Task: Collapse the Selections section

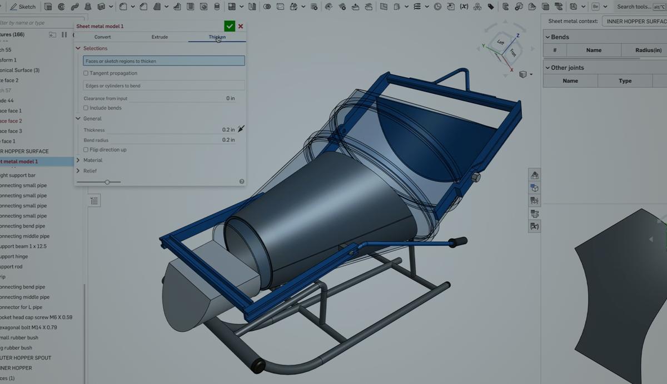Action: [x=78, y=48]
